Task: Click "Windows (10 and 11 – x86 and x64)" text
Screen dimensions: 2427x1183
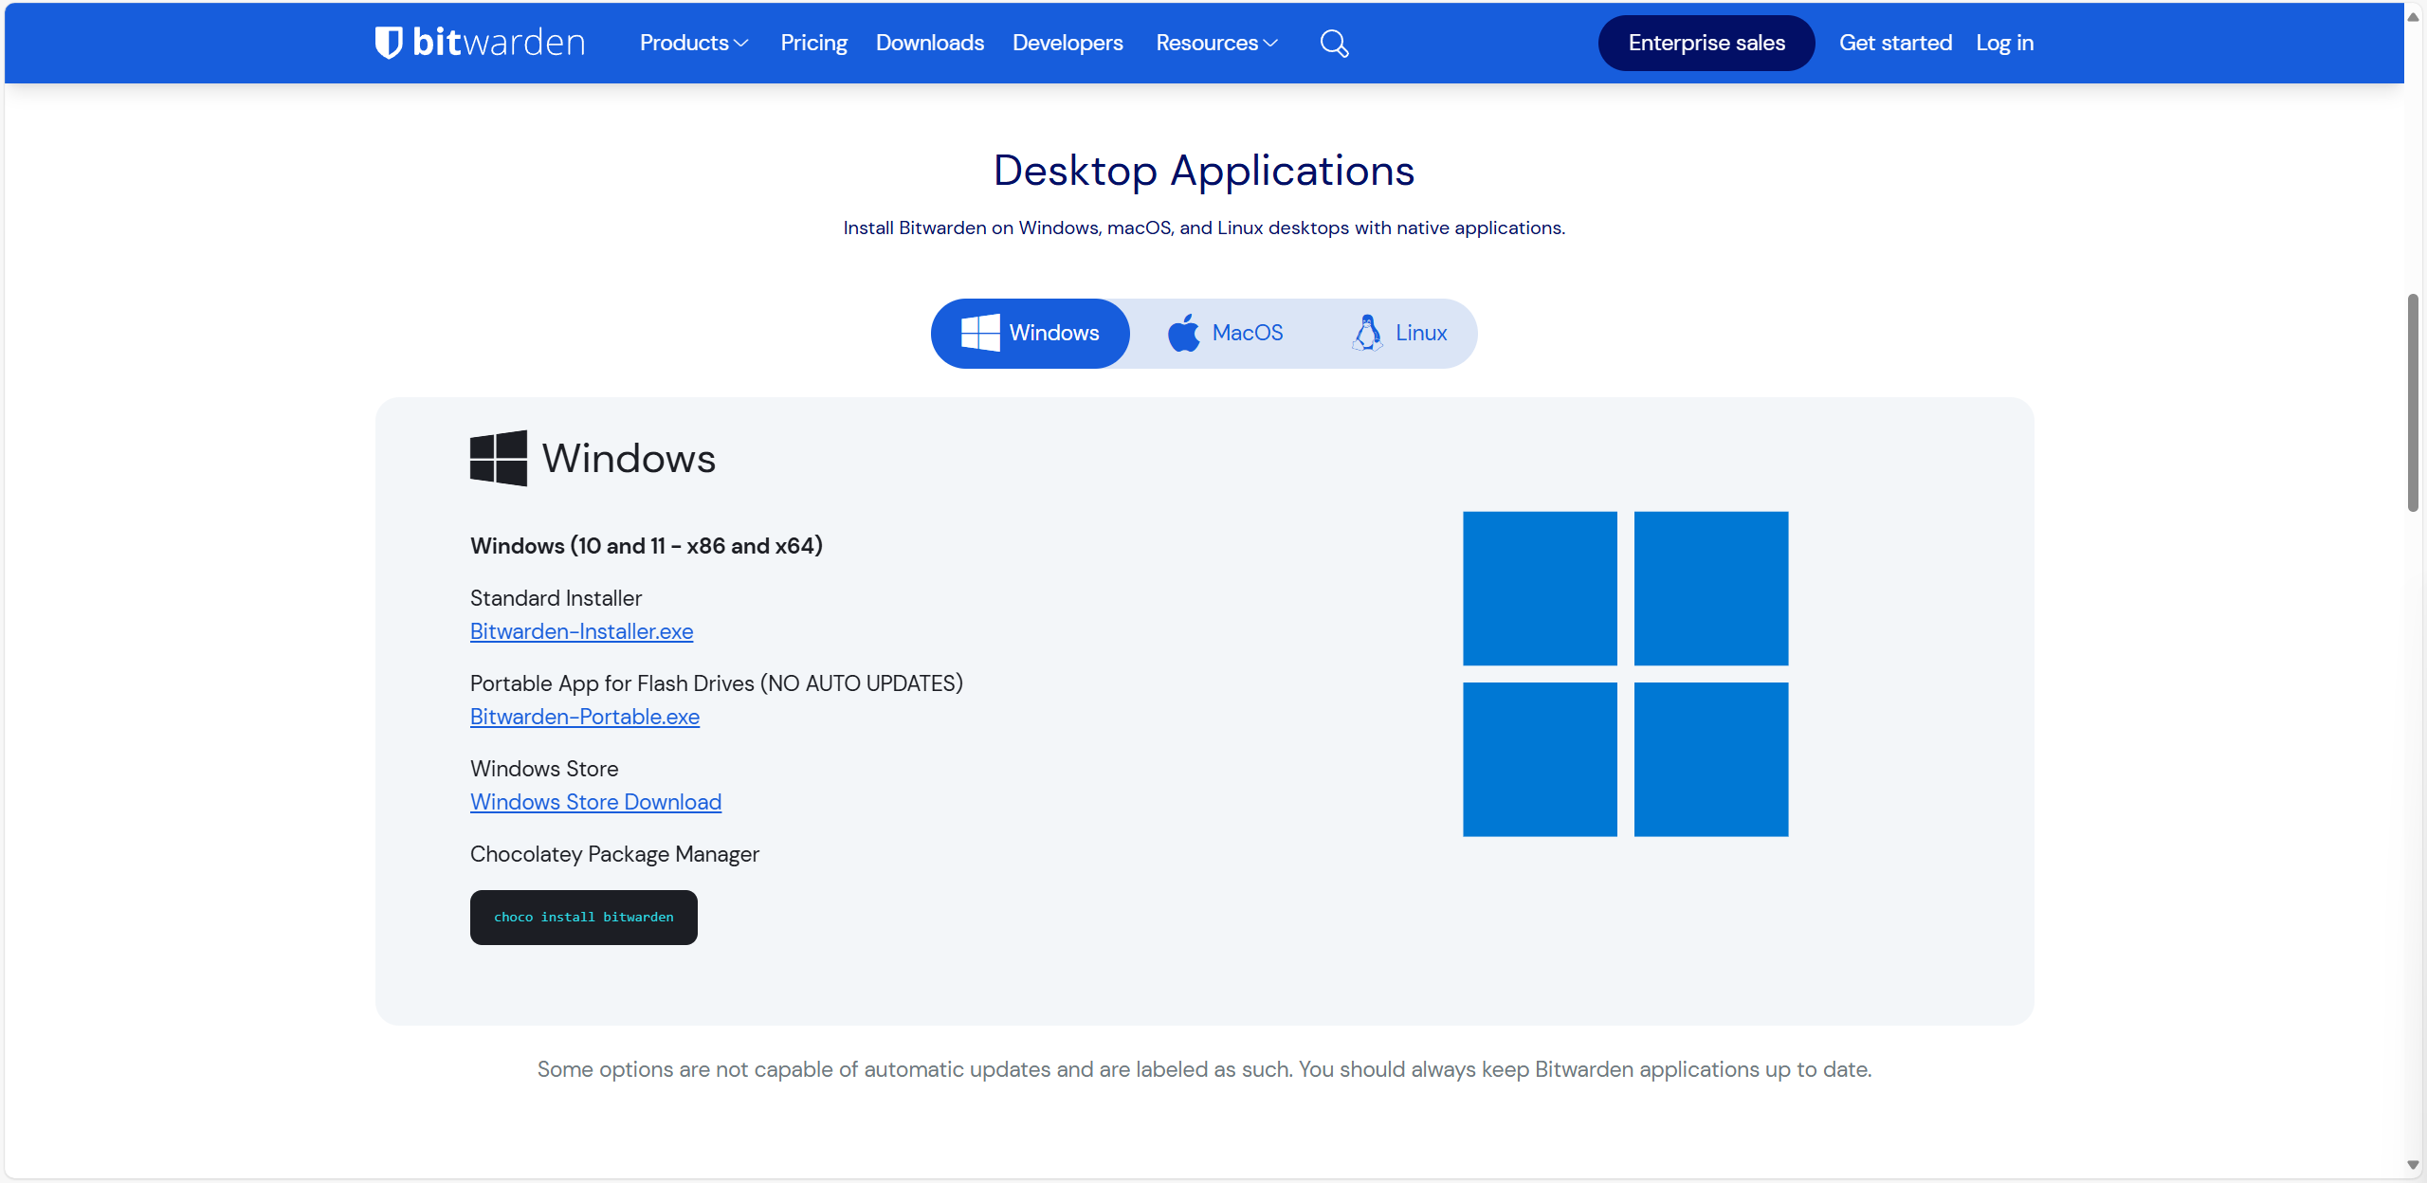Action: 647,546
